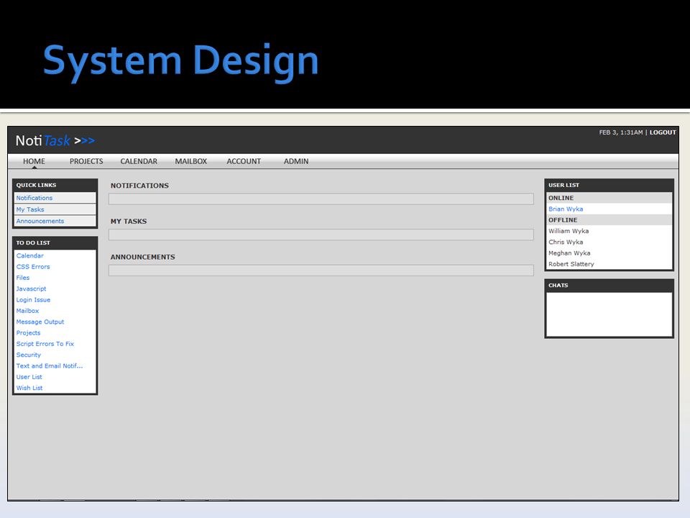Go to the PROJECTS tab
The height and width of the screenshot is (518, 690).
(86, 161)
